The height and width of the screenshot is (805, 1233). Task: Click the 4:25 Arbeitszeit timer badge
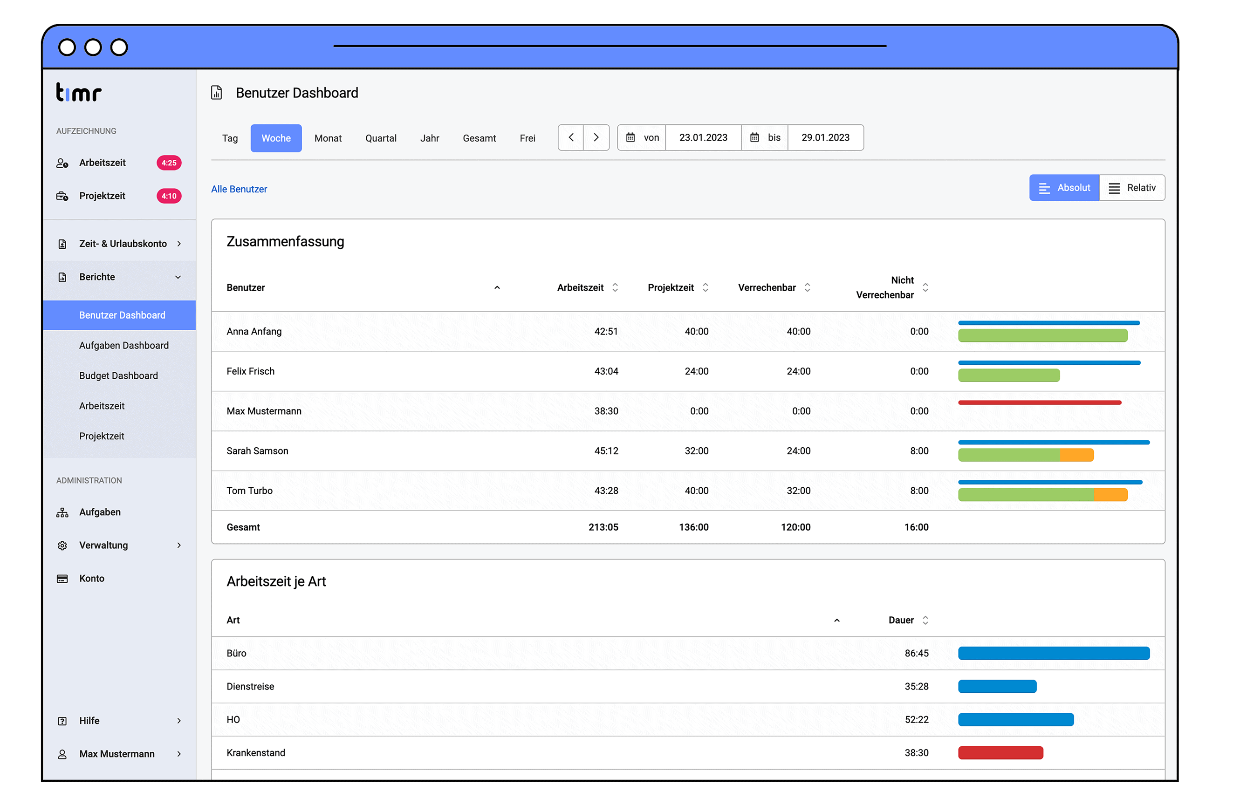point(169,163)
